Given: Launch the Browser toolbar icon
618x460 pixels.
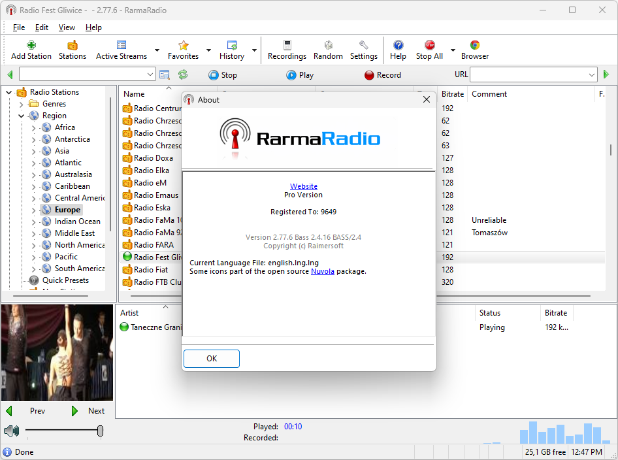Looking at the screenshot, I should [x=474, y=50].
